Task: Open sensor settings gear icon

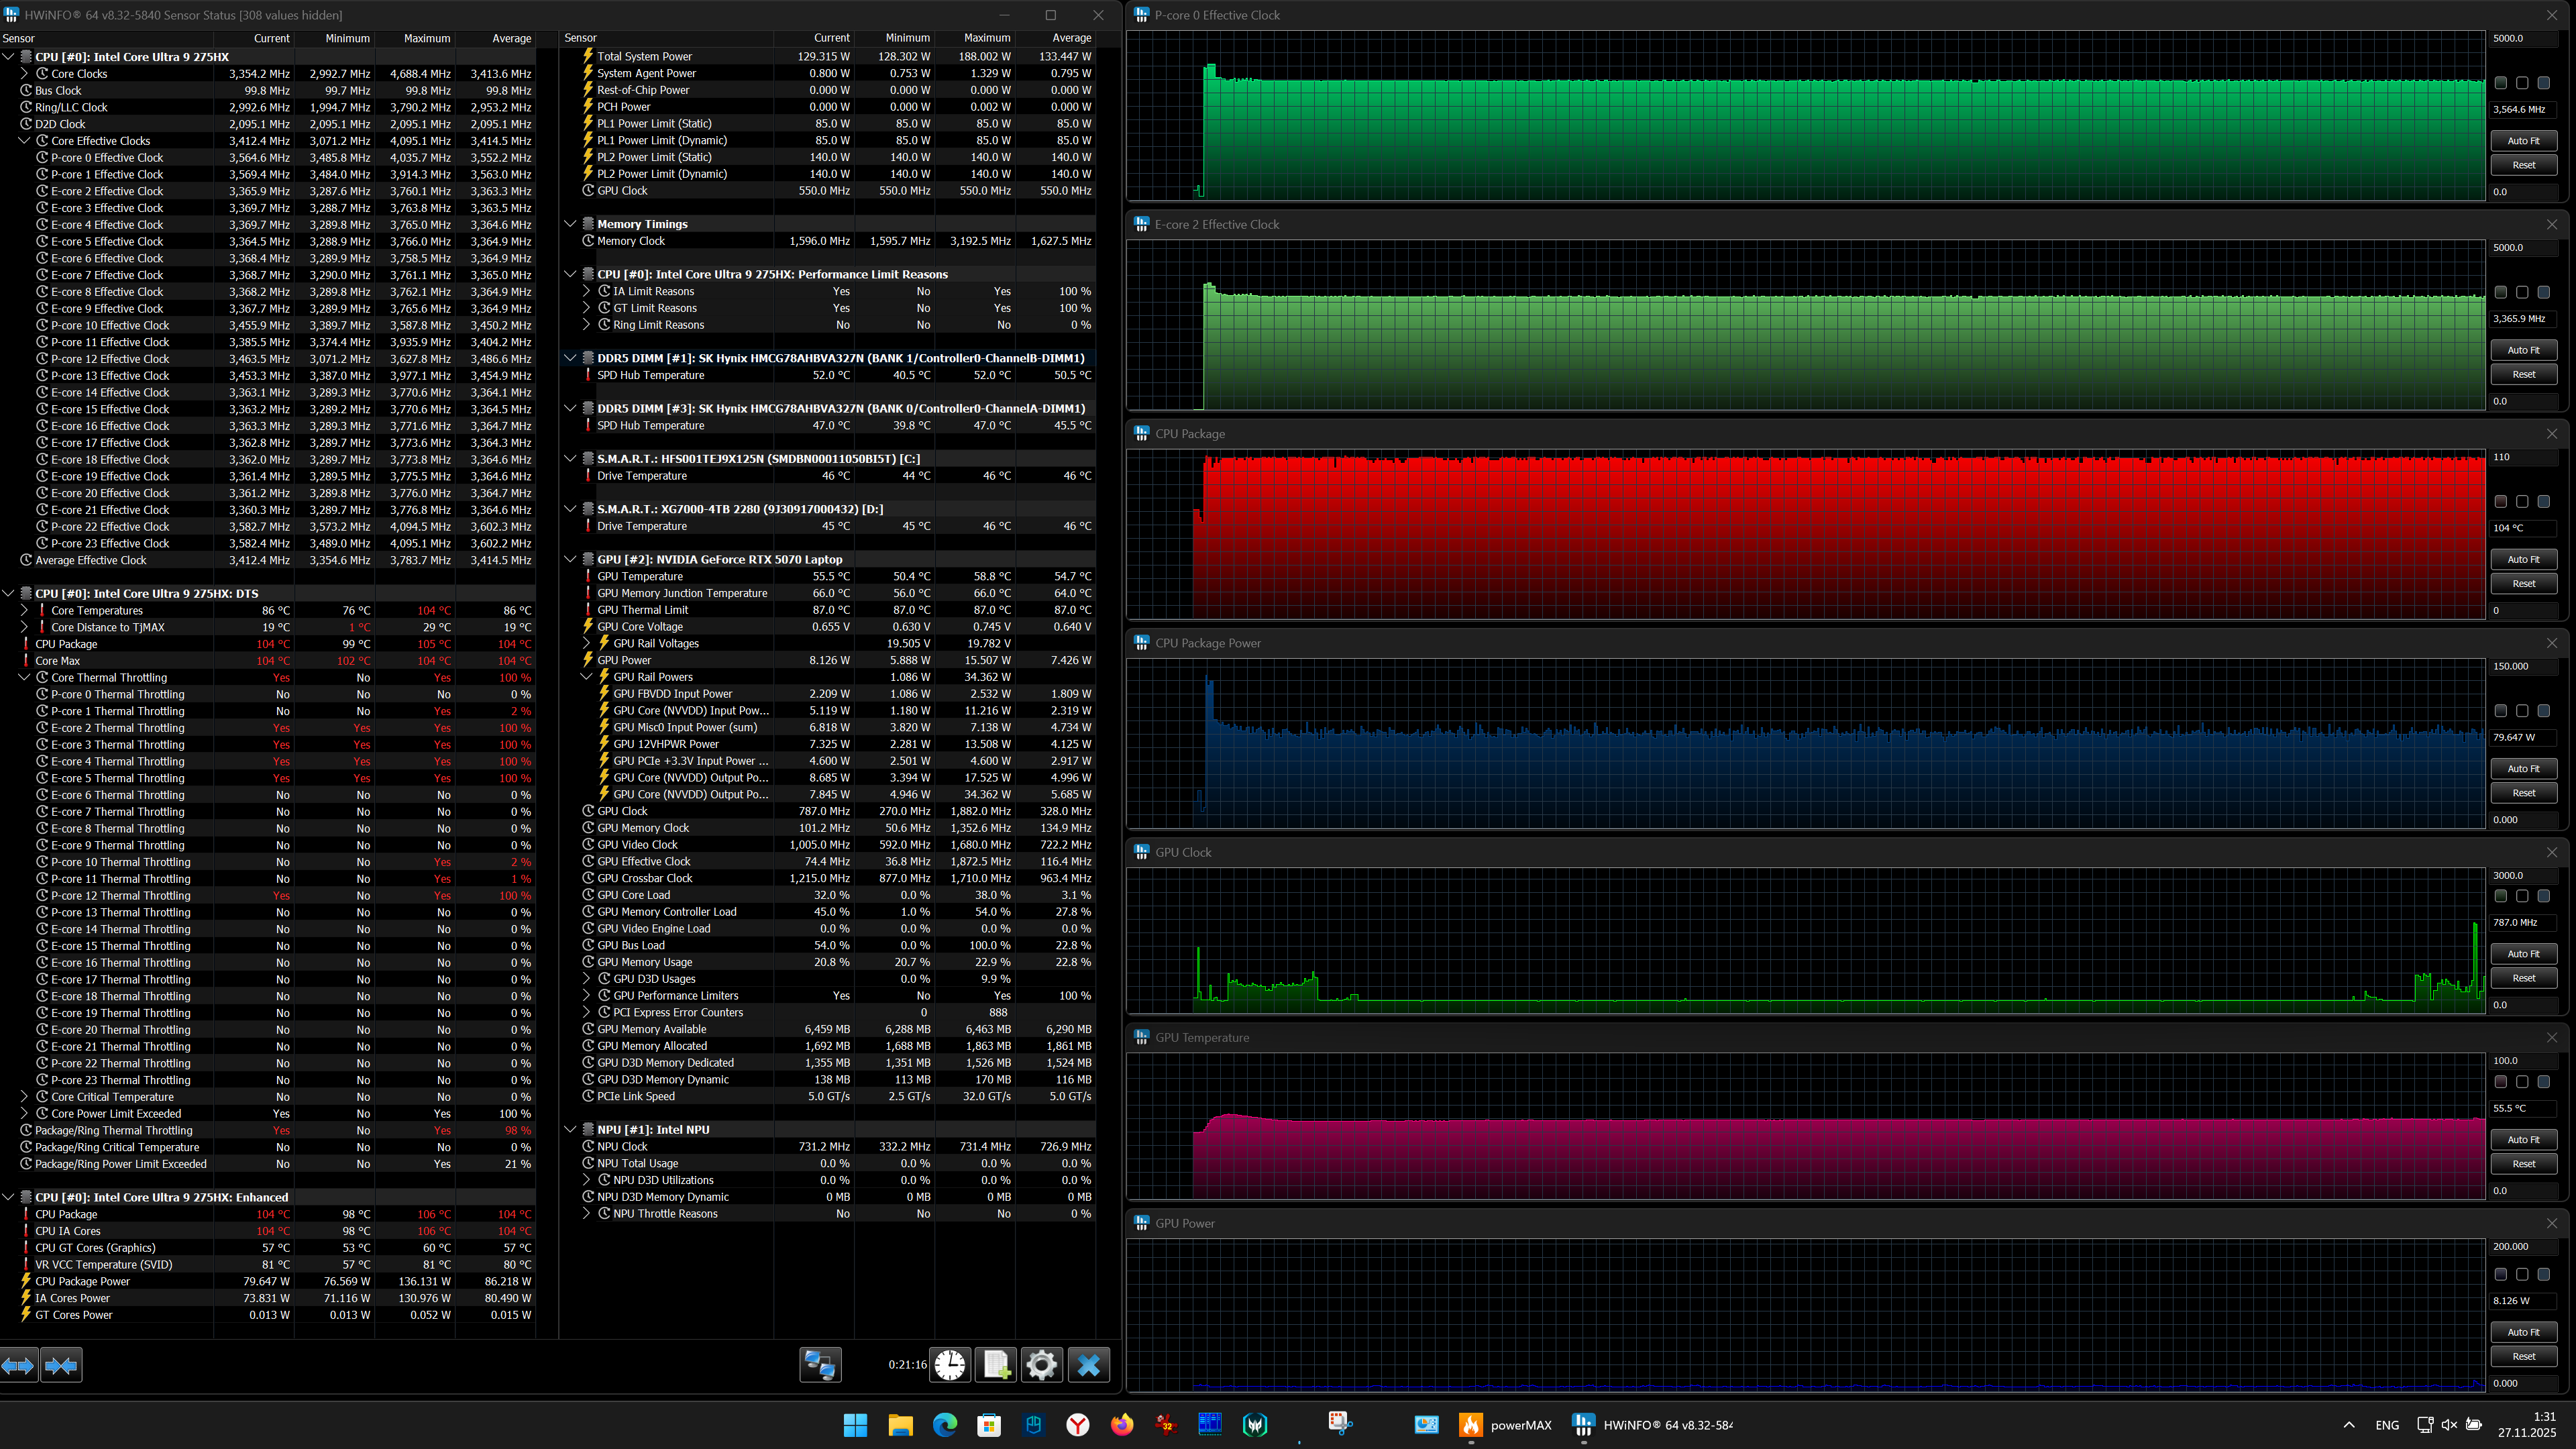Action: pyautogui.click(x=1041, y=1365)
